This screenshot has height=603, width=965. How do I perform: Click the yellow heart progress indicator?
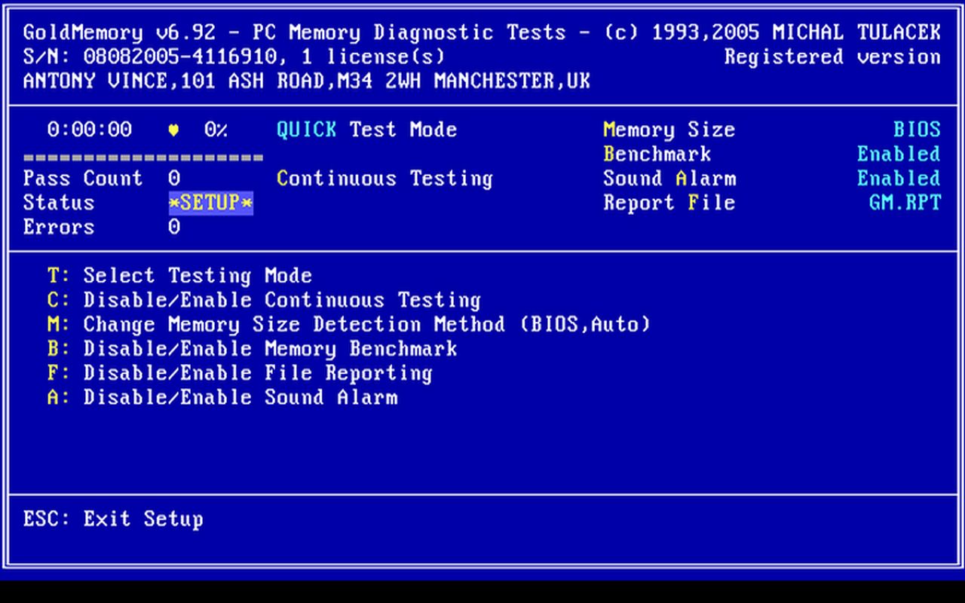click(x=173, y=130)
